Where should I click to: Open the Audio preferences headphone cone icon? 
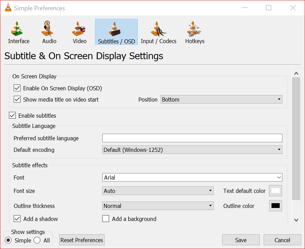(49, 29)
